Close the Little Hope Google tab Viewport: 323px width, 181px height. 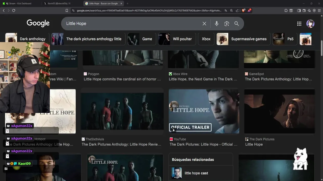point(121,4)
